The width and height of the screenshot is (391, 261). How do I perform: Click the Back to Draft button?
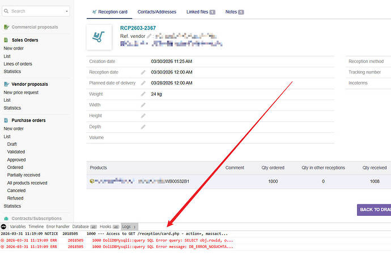pyautogui.click(x=374, y=210)
